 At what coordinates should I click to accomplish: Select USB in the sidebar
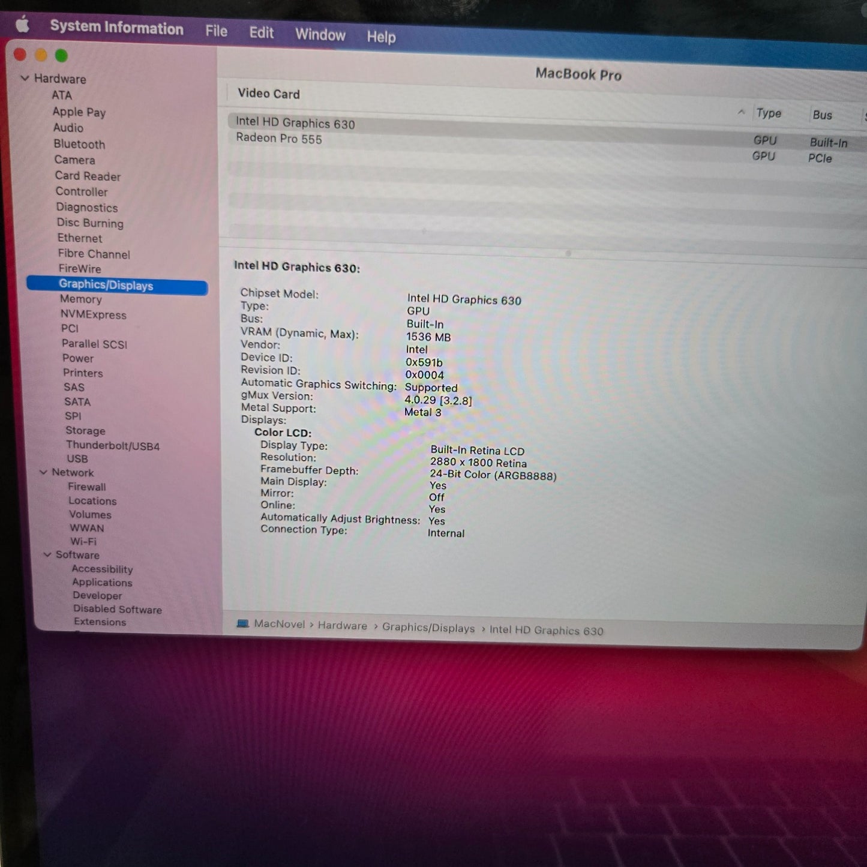point(77,459)
